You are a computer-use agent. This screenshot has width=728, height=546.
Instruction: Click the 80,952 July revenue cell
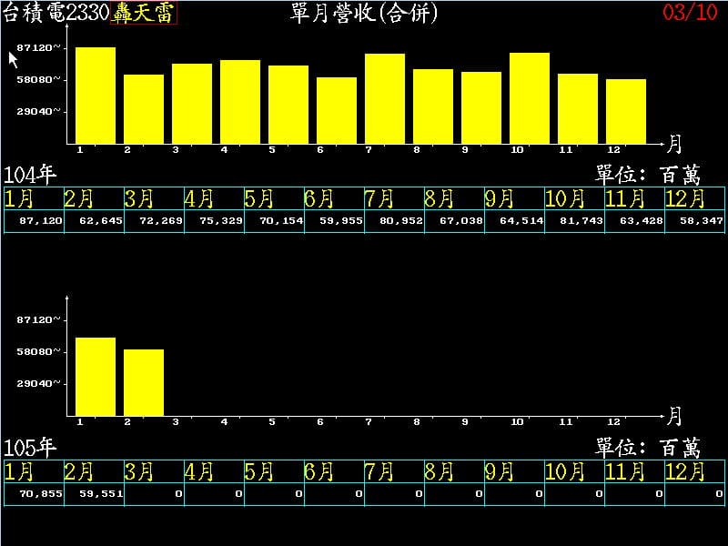point(394,221)
